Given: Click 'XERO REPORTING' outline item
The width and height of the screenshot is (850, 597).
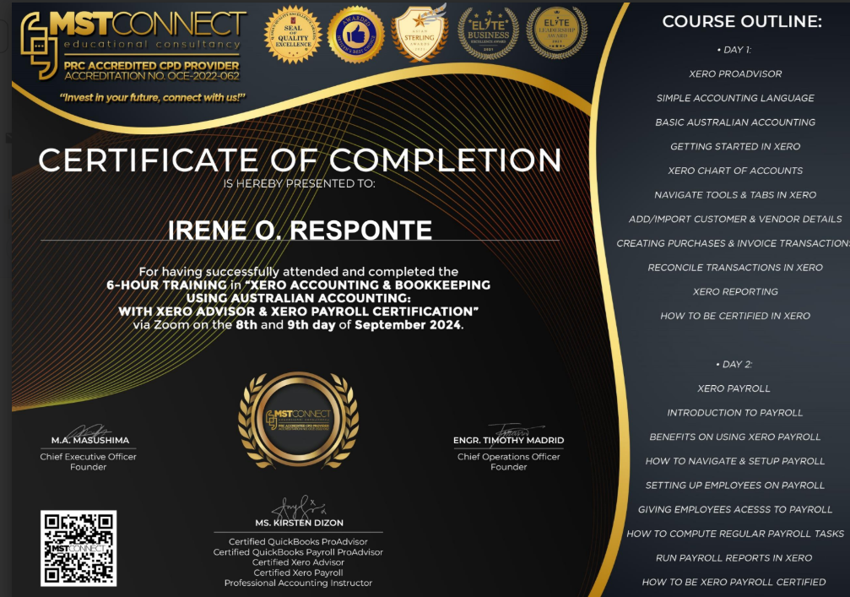Looking at the screenshot, I should click(x=735, y=291).
